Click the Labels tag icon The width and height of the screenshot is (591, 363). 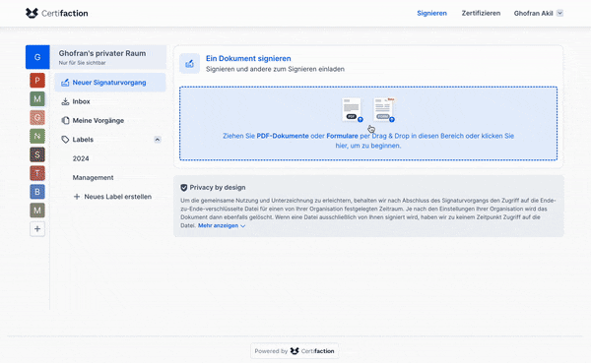pyautogui.click(x=65, y=140)
